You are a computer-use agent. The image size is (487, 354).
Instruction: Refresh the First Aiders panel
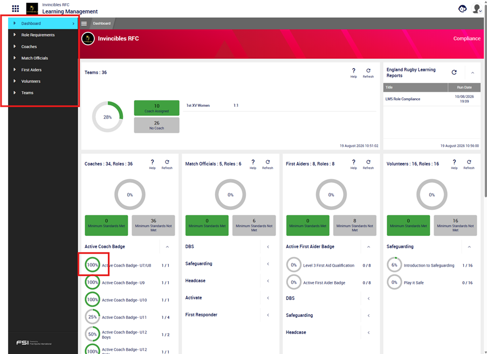tap(368, 164)
